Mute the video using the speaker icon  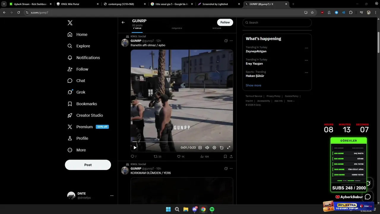pyautogui.click(x=207, y=147)
